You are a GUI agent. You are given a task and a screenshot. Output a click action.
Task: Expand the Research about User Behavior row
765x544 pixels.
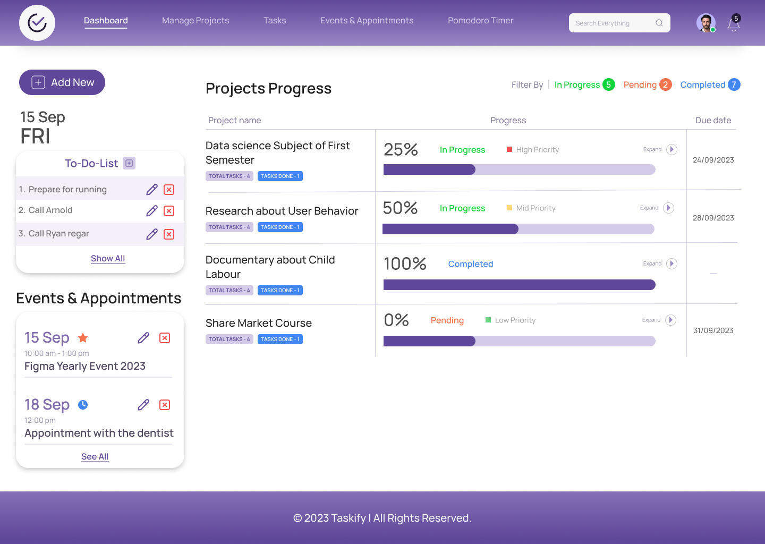click(x=668, y=208)
